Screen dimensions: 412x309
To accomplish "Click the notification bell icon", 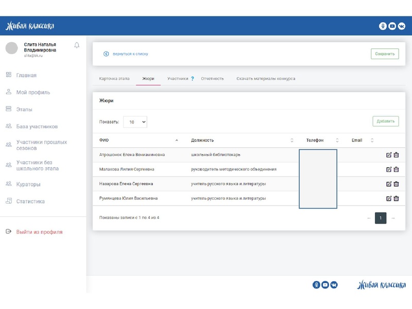I will 77,45.
